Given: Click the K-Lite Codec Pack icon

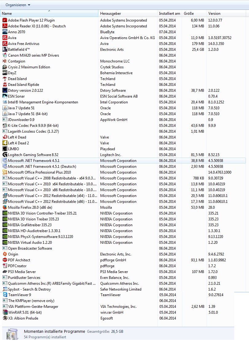Looking at the screenshot, I should [5, 126].
